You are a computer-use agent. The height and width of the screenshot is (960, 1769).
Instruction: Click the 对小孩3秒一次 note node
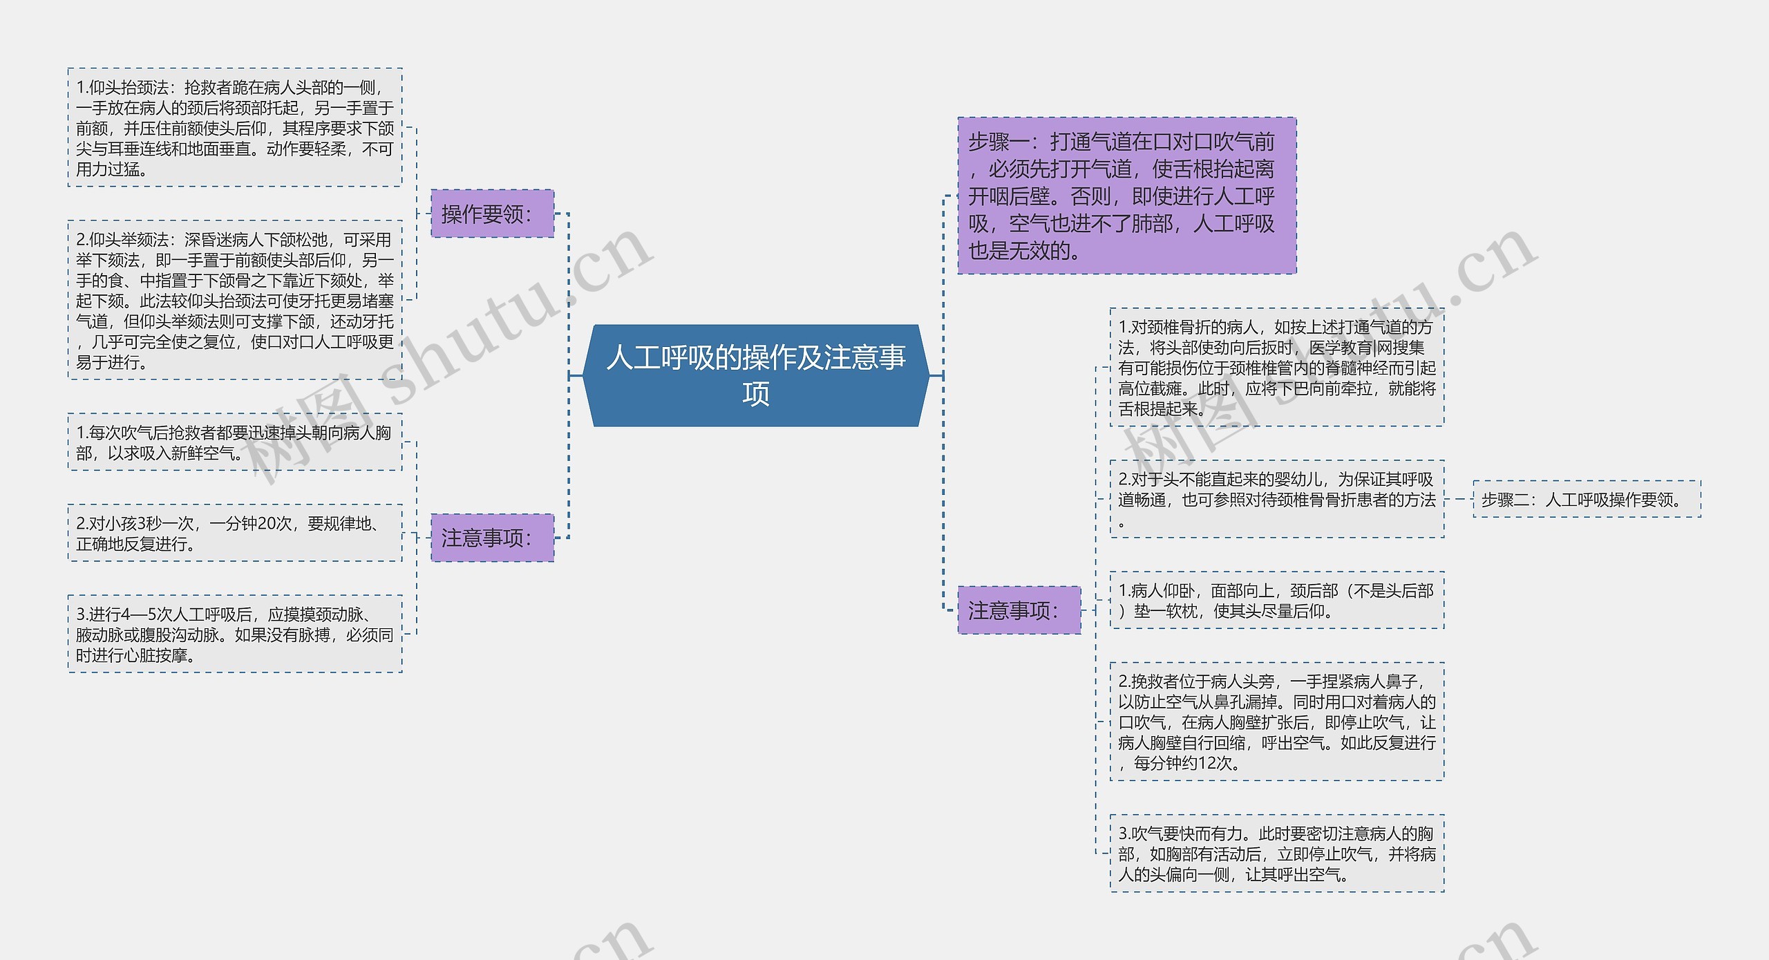[235, 534]
